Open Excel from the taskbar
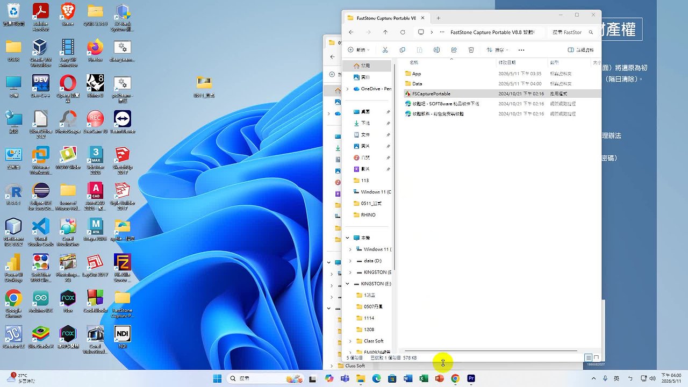Image resolution: width=688 pixels, height=387 pixels. pos(424,378)
